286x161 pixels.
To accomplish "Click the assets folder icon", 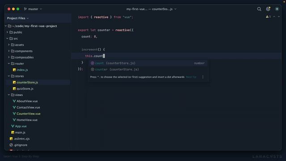I will (13, 45).
